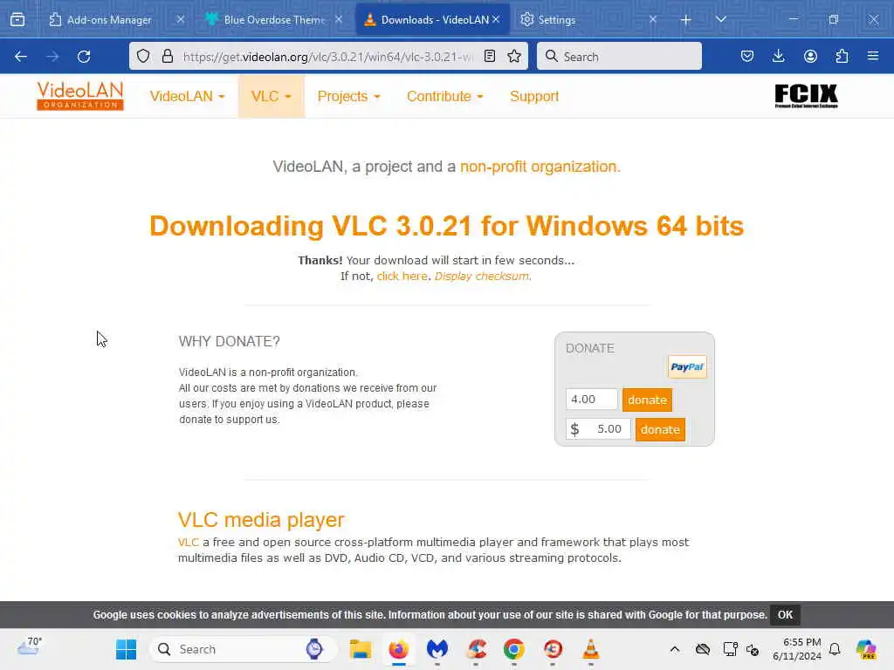Open weather widget showing 70°

tap(30, 646)
